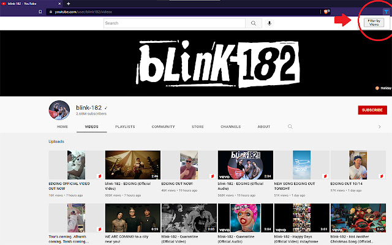Open Quarantine (Official Video) thumbnail
The width and height of the screenshot is (392, 245).
(189, 218)
